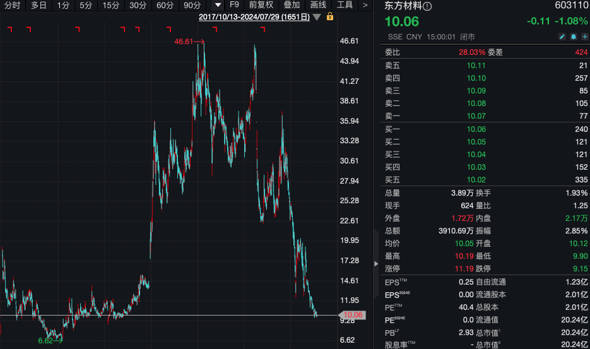Screen dimensions: 590x349
Task: Click the 卖五 ask price 10.11
Action: 476,66
